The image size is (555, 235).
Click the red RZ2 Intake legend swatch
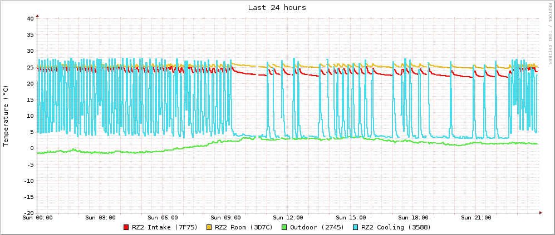[x=126, y=227]
